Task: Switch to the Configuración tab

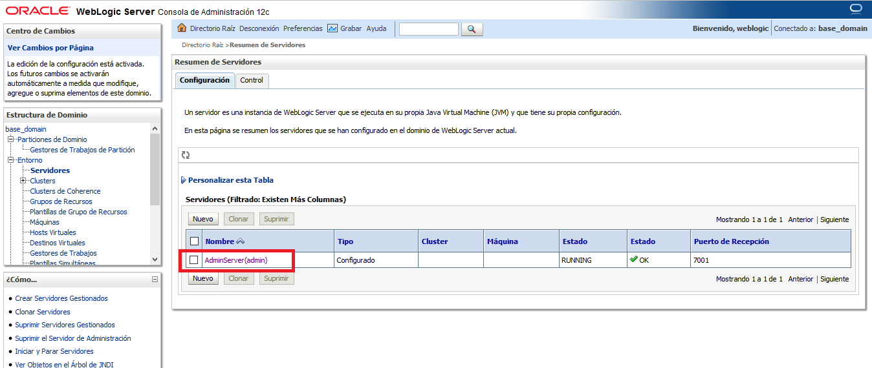Action: pyautogui.click(x=204, y=80)
